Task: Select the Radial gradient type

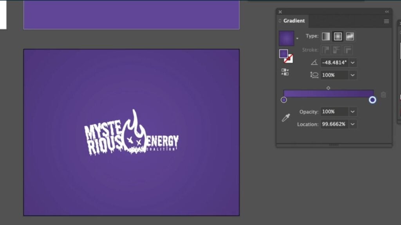Action: (x=338, y=36)
